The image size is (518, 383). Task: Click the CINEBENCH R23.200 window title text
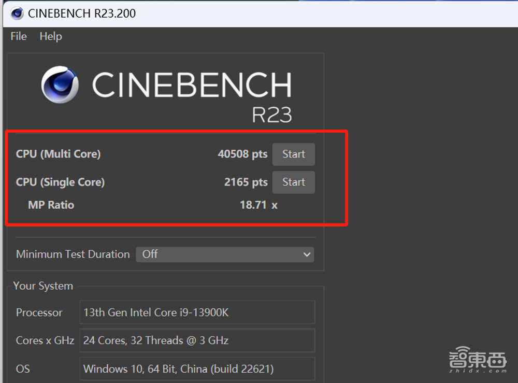pos(82,13)
